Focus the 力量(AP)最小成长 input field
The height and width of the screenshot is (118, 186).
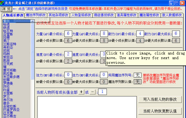(x=68, y=34)
